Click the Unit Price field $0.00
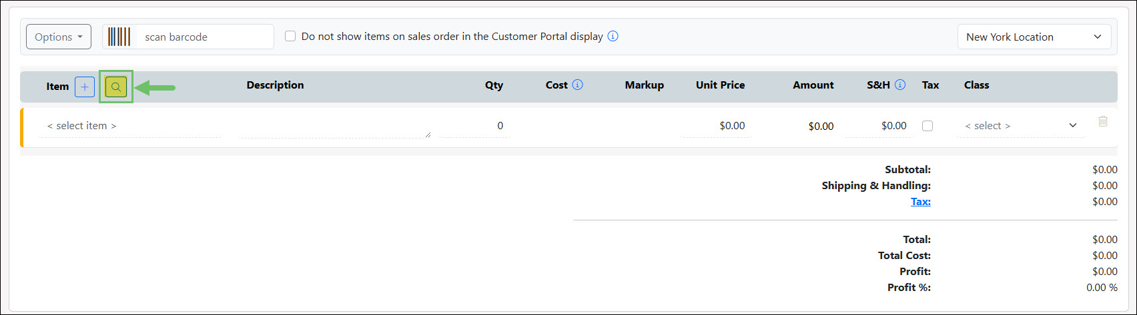 pyautogui.click(x=716, y=125)
